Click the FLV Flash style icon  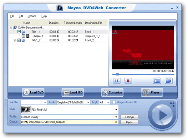(x=26, y=110)
